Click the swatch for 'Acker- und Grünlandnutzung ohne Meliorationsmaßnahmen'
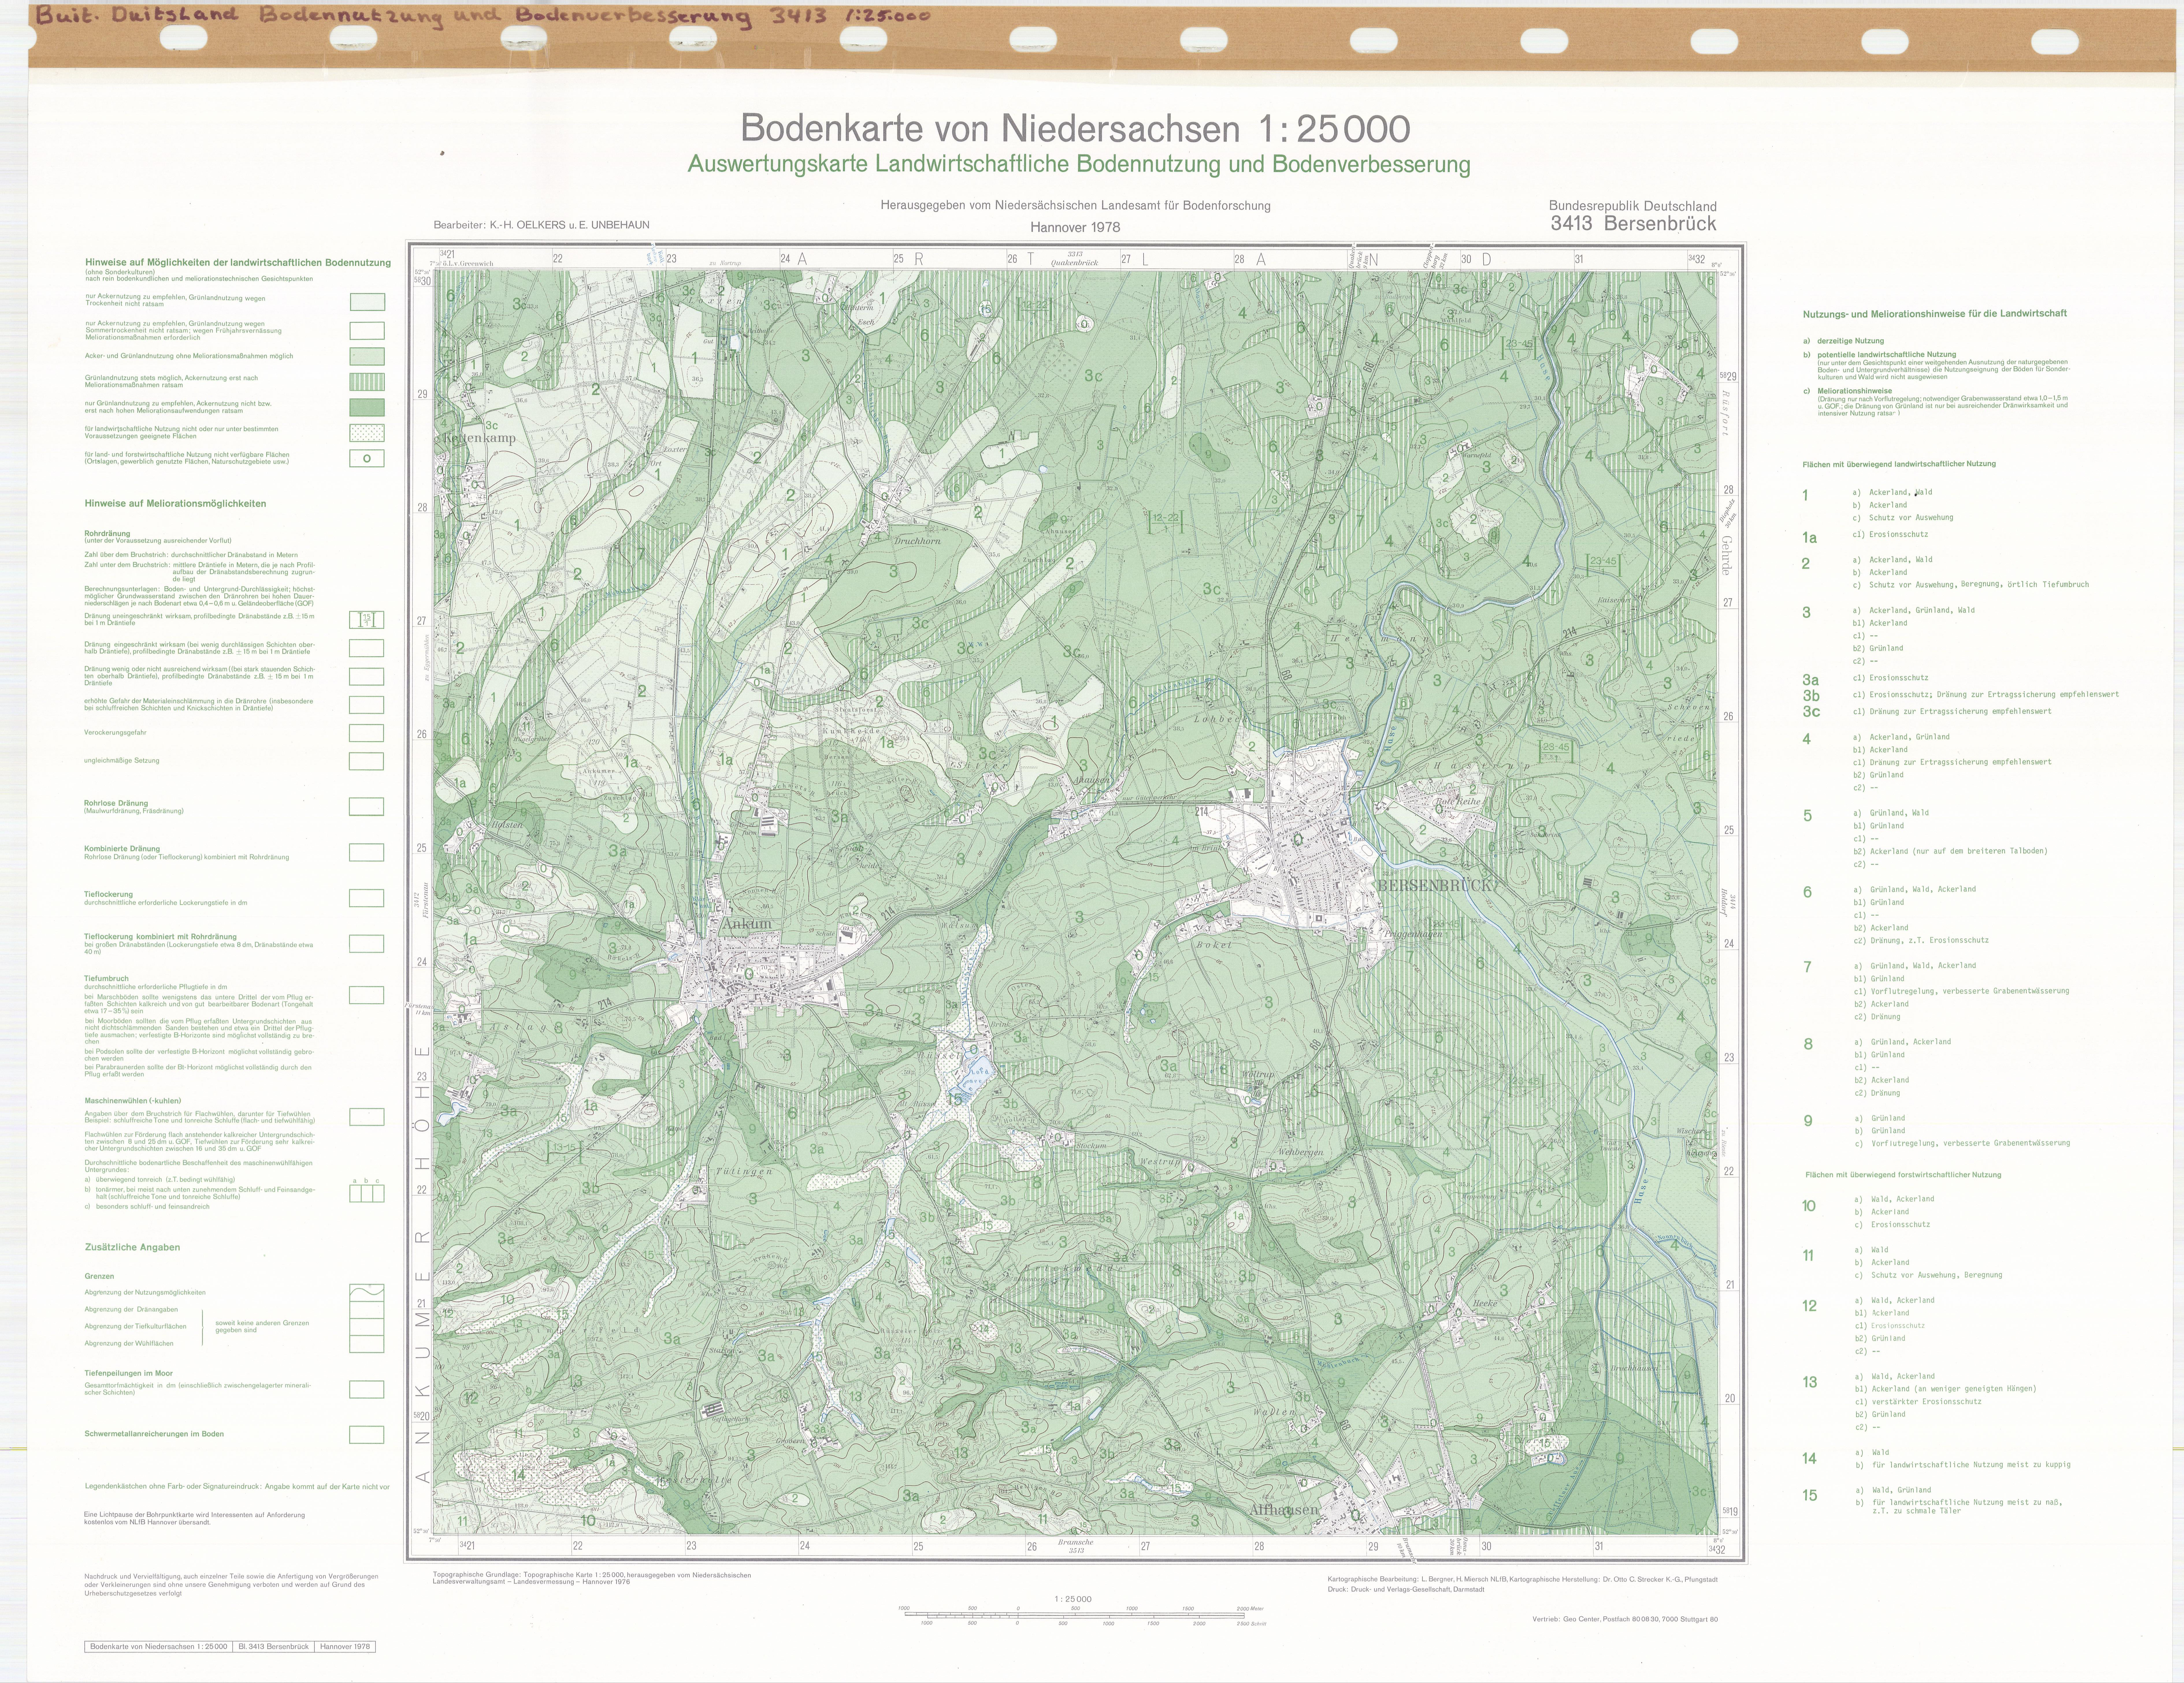The height and width of the screenshot is (1683, 2184). coord(367,356)
